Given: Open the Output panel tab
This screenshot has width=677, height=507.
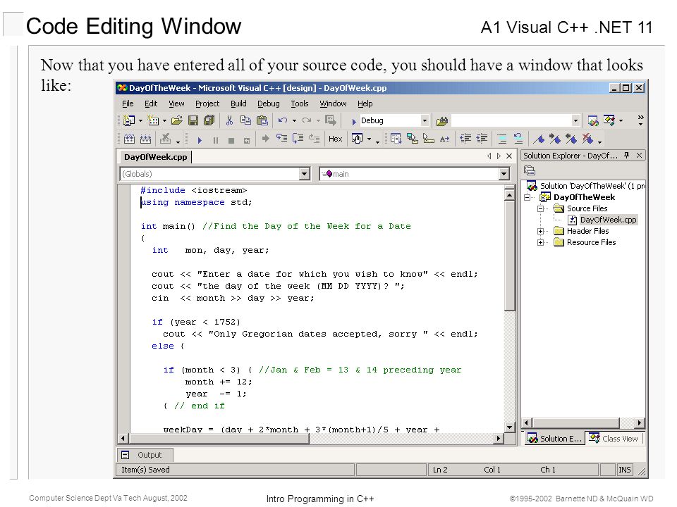Looking at the screenshot, I should click(x=144, y=455).
